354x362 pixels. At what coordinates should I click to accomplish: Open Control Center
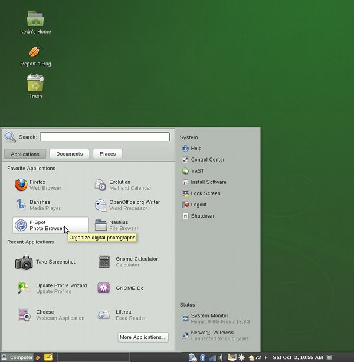(203, 160)
